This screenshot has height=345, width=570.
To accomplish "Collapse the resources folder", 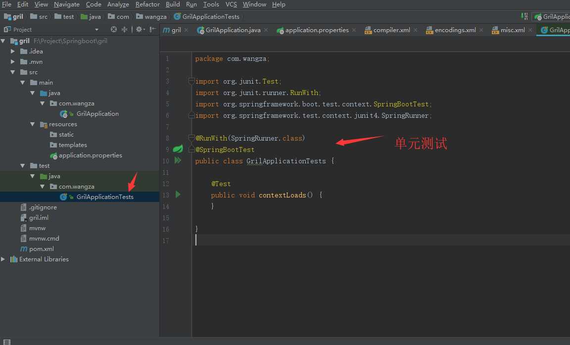I will [32, 124].
